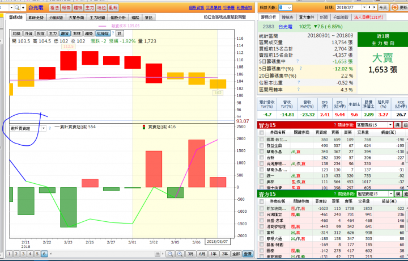408x261 pixels.
Task: Select the 全部 range button
Action: click(x=236, y=254)
